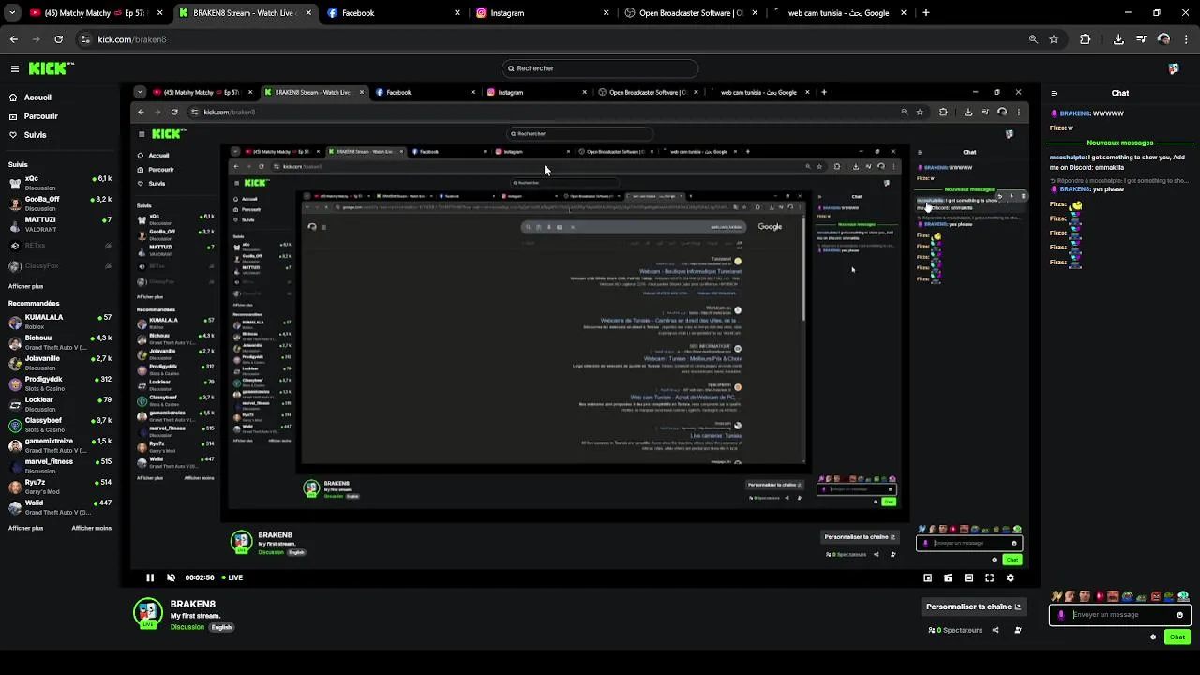
Task: Toggle theatre mode in player controls
Action: point(968,577)
